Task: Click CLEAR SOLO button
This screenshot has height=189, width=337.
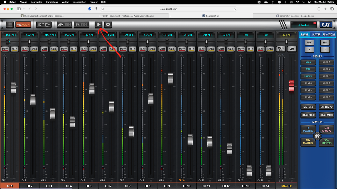Action: point(308,115)
